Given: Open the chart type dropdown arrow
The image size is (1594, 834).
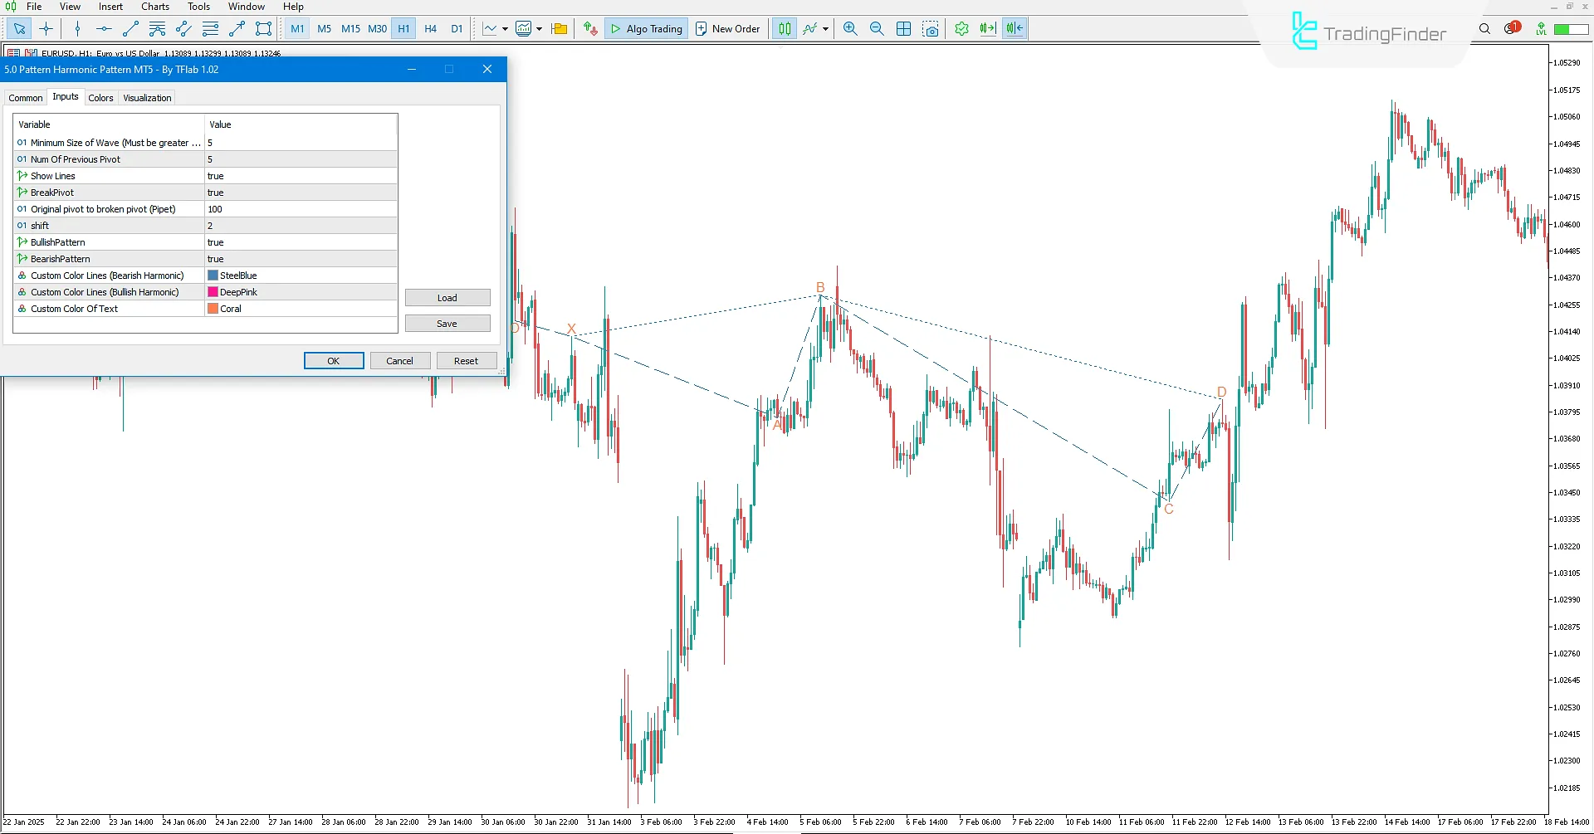Looking at the screenshot, I should (824, 28).
